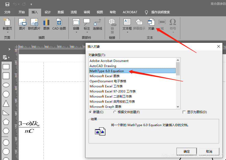The height and width of the screenshot is (160, 226).
Task: Select the circle shape in stencil
Action: click(6, 94)
